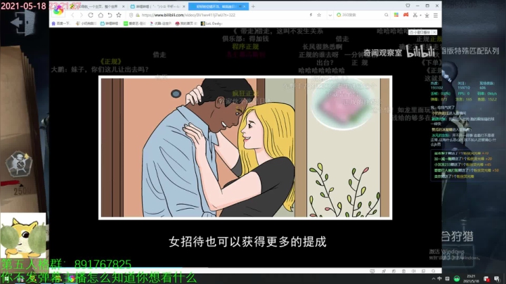Open the browser hamburger menu
506x284 pixels.
pyautogui.click(x=436, y=15)
